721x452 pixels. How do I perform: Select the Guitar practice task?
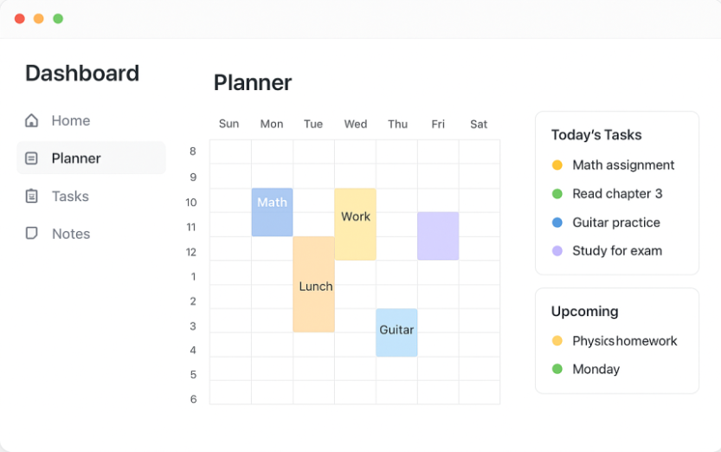click(x=615, y=223)
